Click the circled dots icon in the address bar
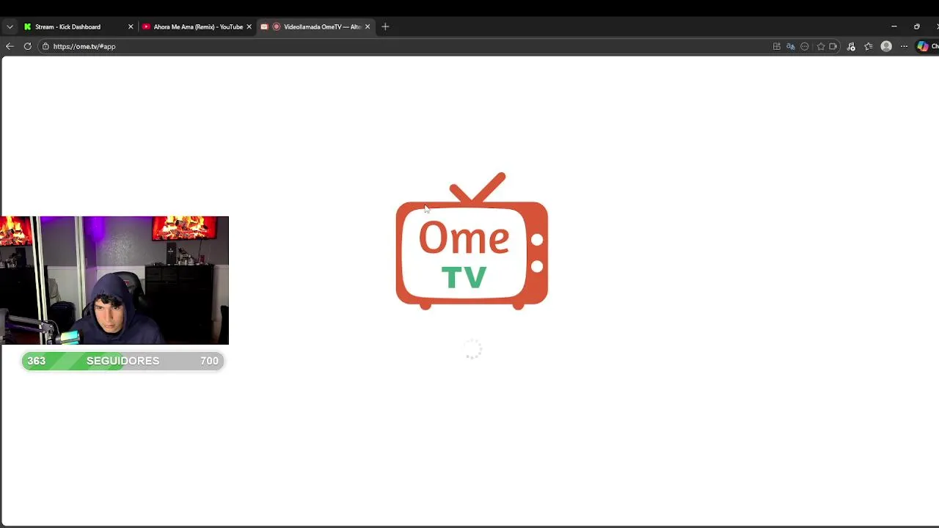 [805, 46]
